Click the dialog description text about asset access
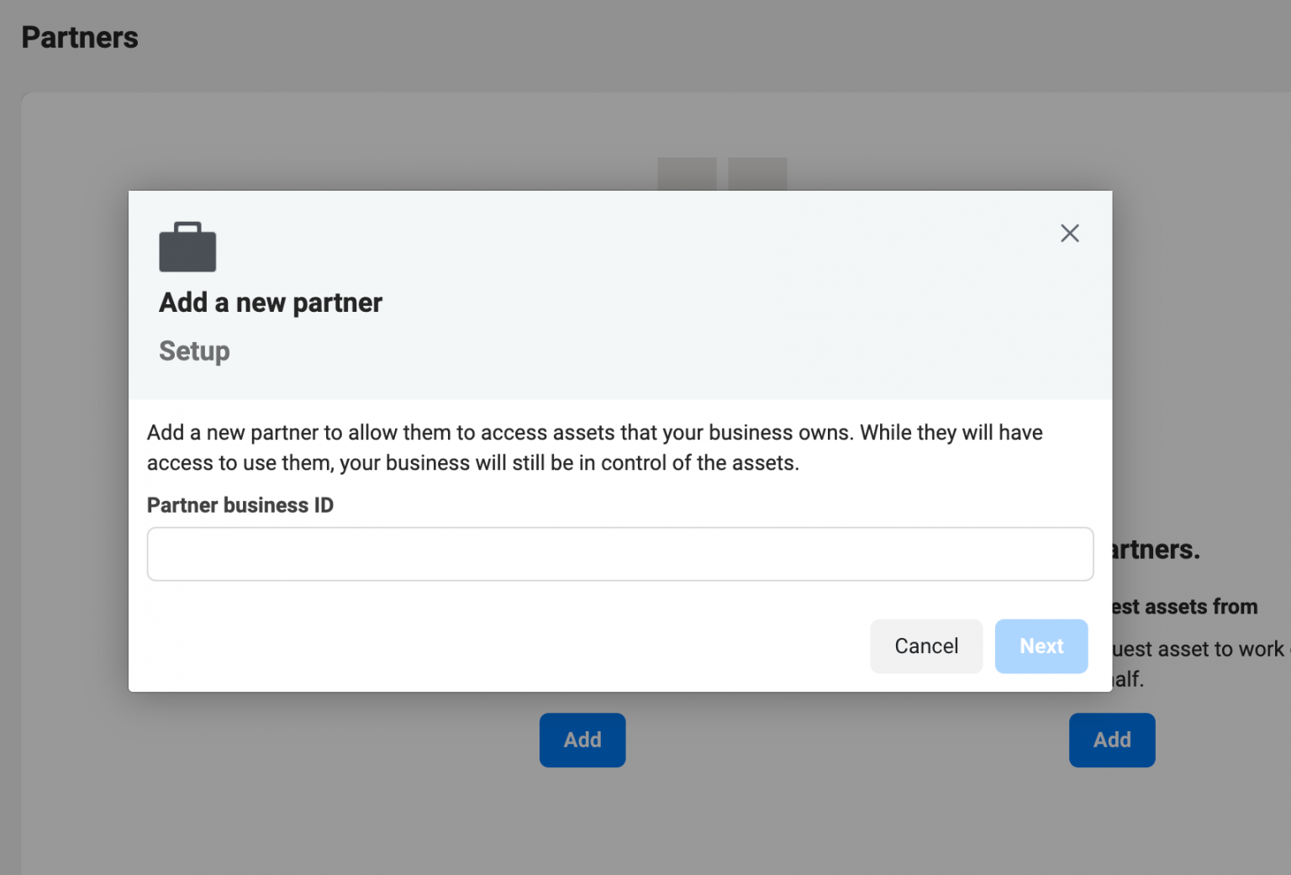 (x=594, y=447)
